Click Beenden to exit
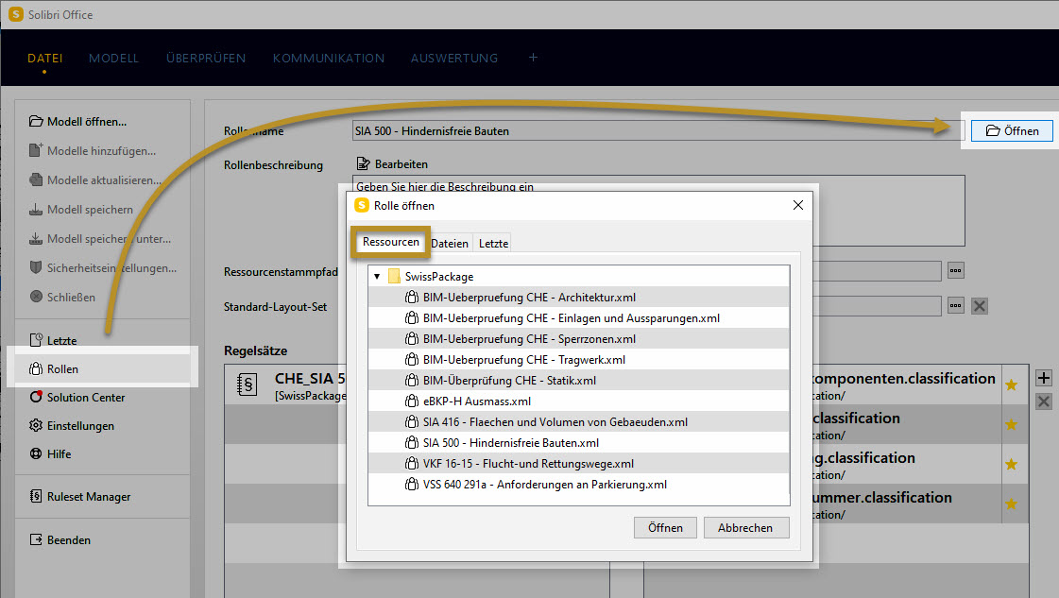This screenshot has height=598, width=1059. pos(60,539)
